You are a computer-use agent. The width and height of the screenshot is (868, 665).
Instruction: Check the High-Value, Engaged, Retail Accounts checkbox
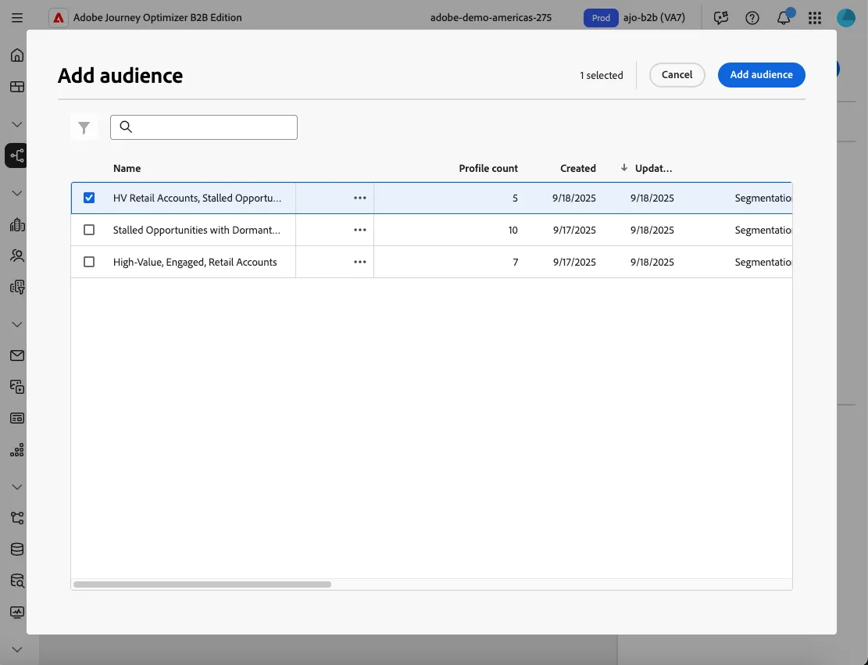pyautogui.click(x=88, y=262)
